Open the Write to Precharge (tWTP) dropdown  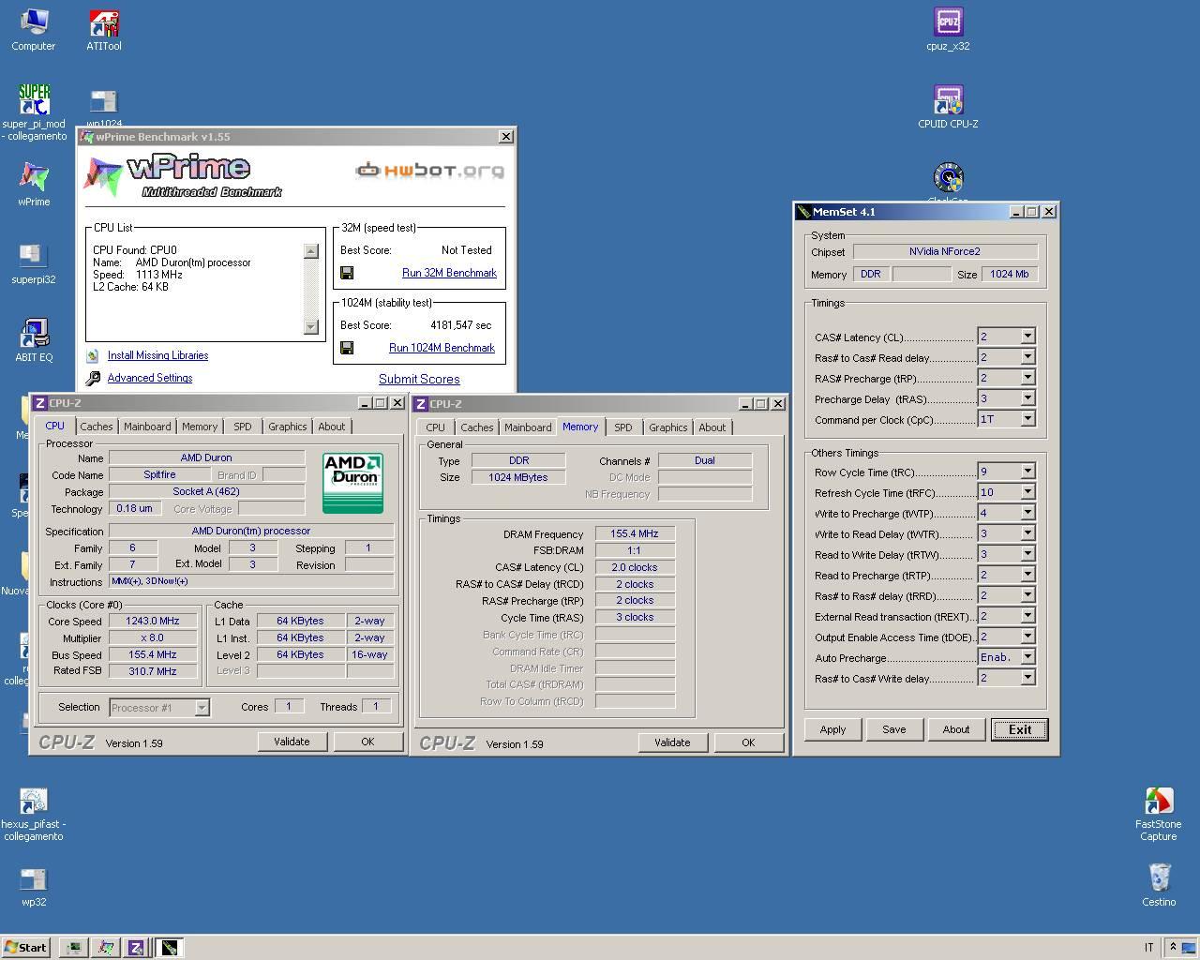click(1027, 513)
